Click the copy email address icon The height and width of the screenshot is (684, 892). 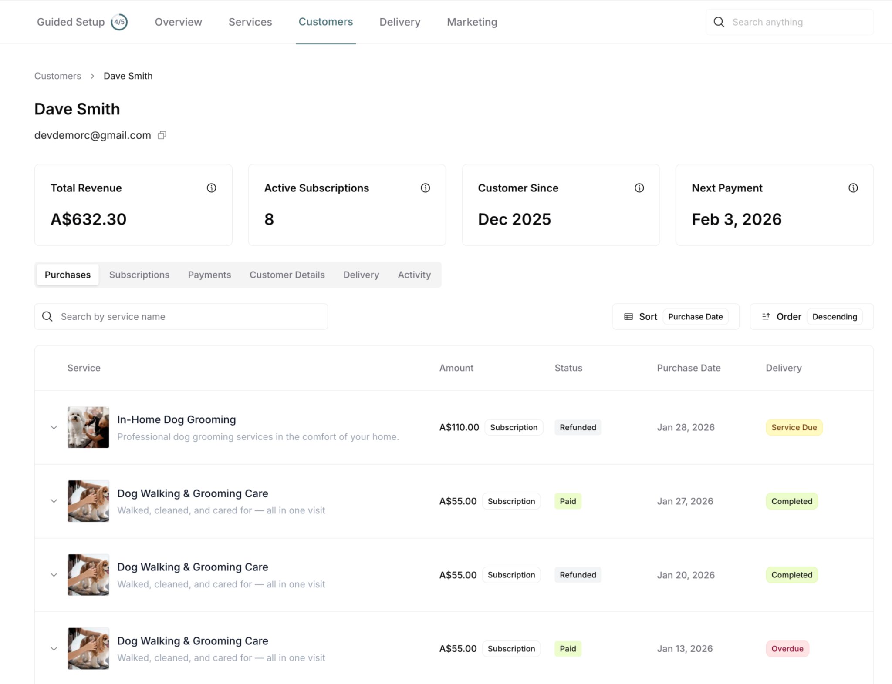[162, 135]
